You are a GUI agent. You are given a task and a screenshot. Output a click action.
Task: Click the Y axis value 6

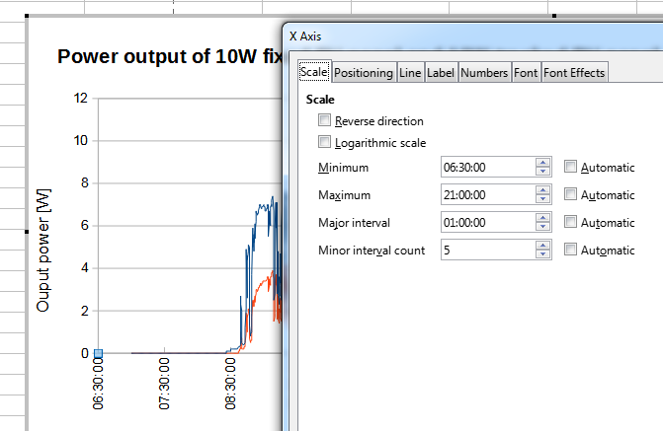pos(85,226)
